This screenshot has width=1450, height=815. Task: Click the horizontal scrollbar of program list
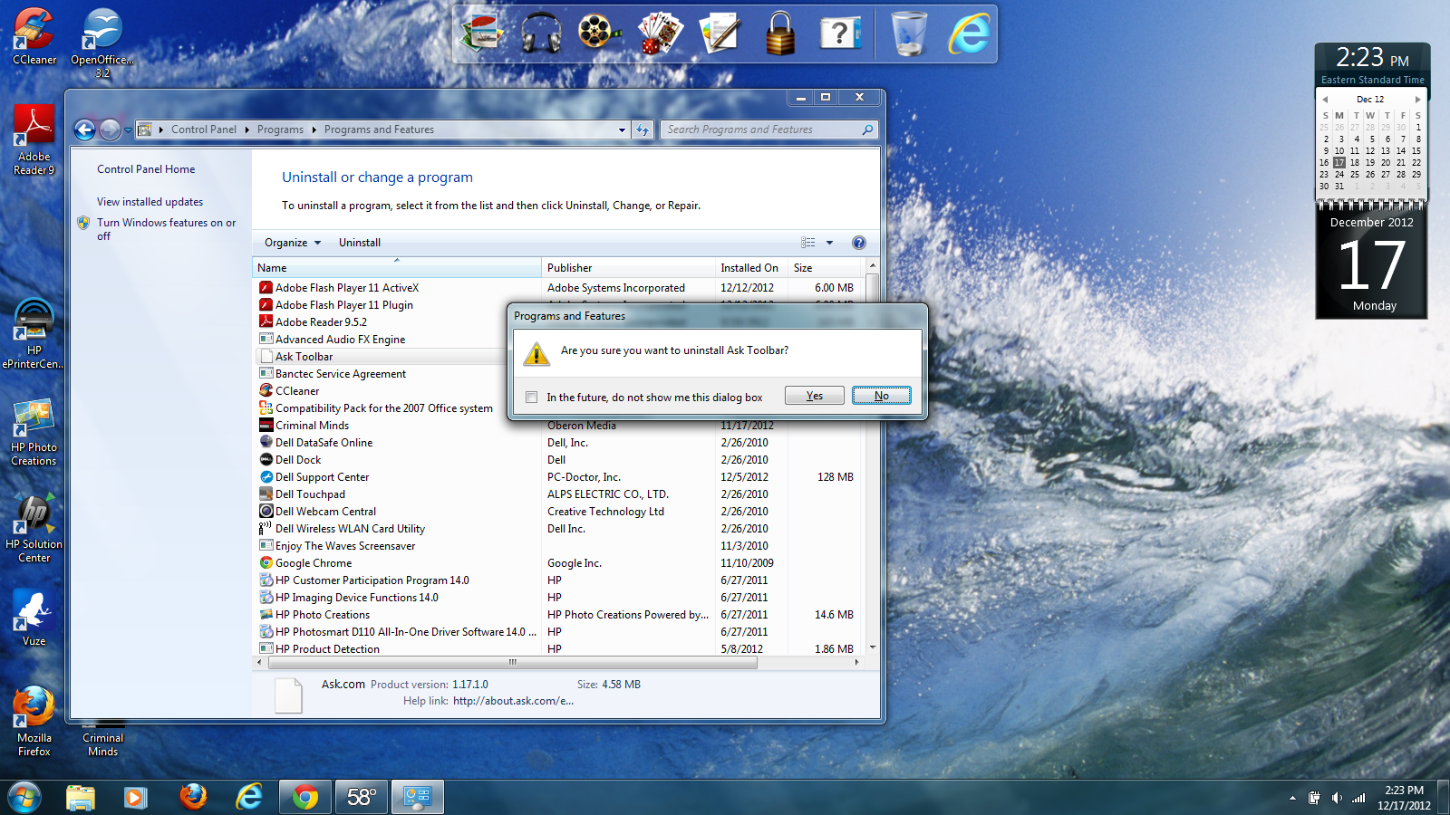click(513, 663)
